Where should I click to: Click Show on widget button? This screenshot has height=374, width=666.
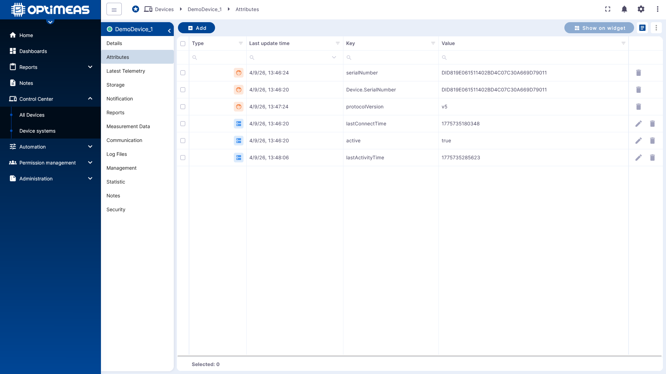coord(599,28)
